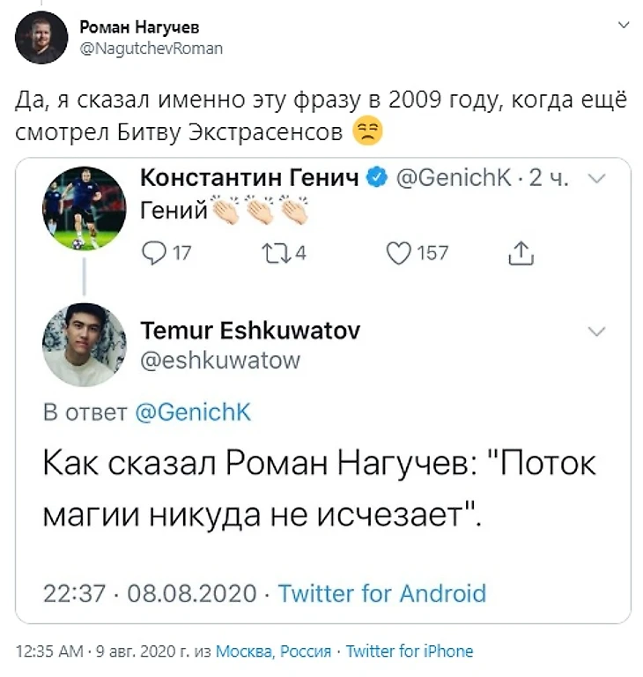This screenshot has width=643, height=677.
Task: Expand options chevron on Константин Генич's tweet
Action: pyautogui.click(x=596, y=179)
